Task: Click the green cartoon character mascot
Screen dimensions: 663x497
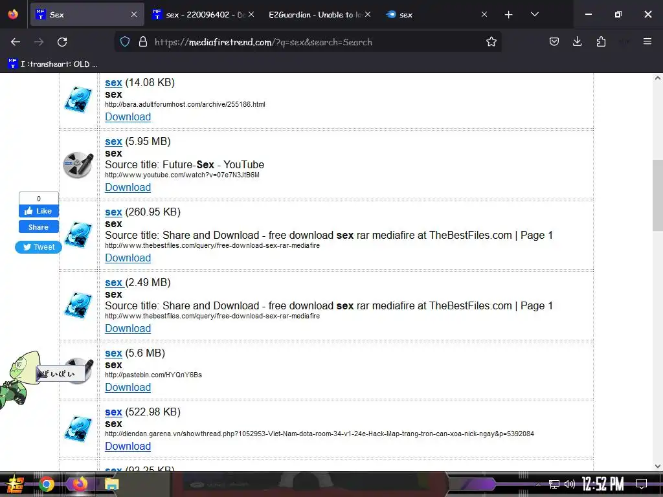Action: pos(20,379)
